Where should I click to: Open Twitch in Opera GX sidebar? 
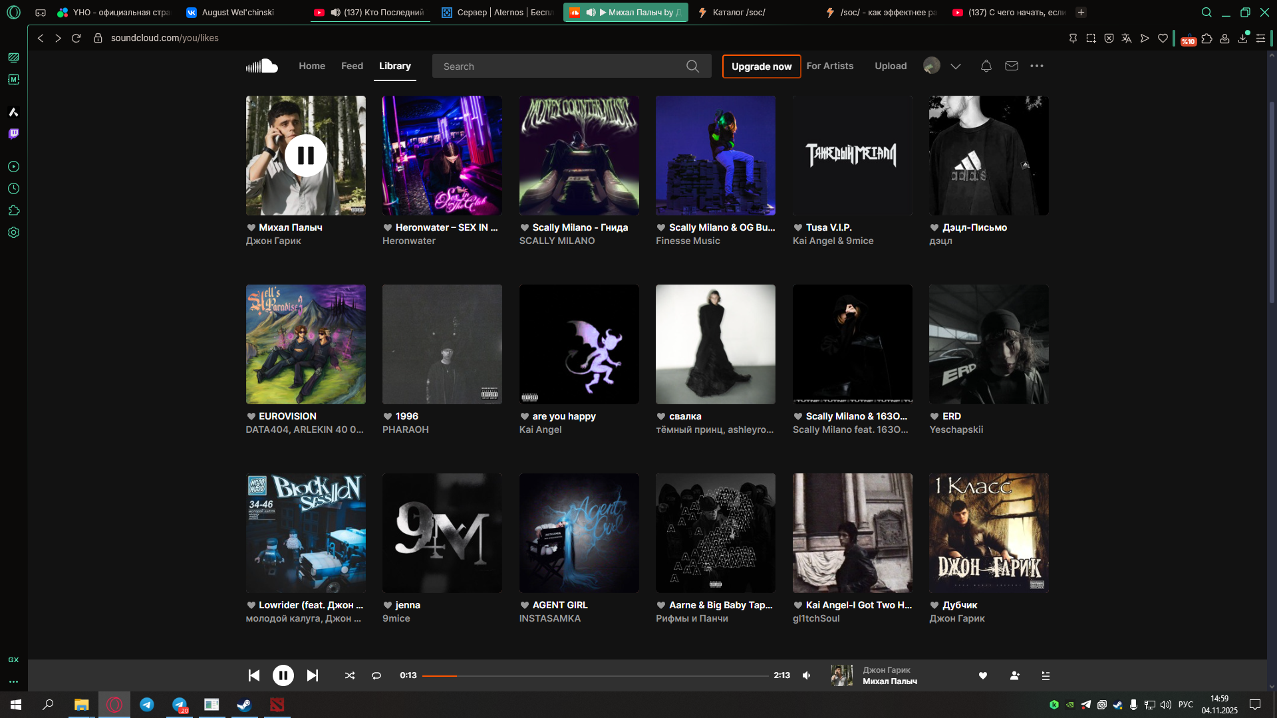click(x=13, y=134)
